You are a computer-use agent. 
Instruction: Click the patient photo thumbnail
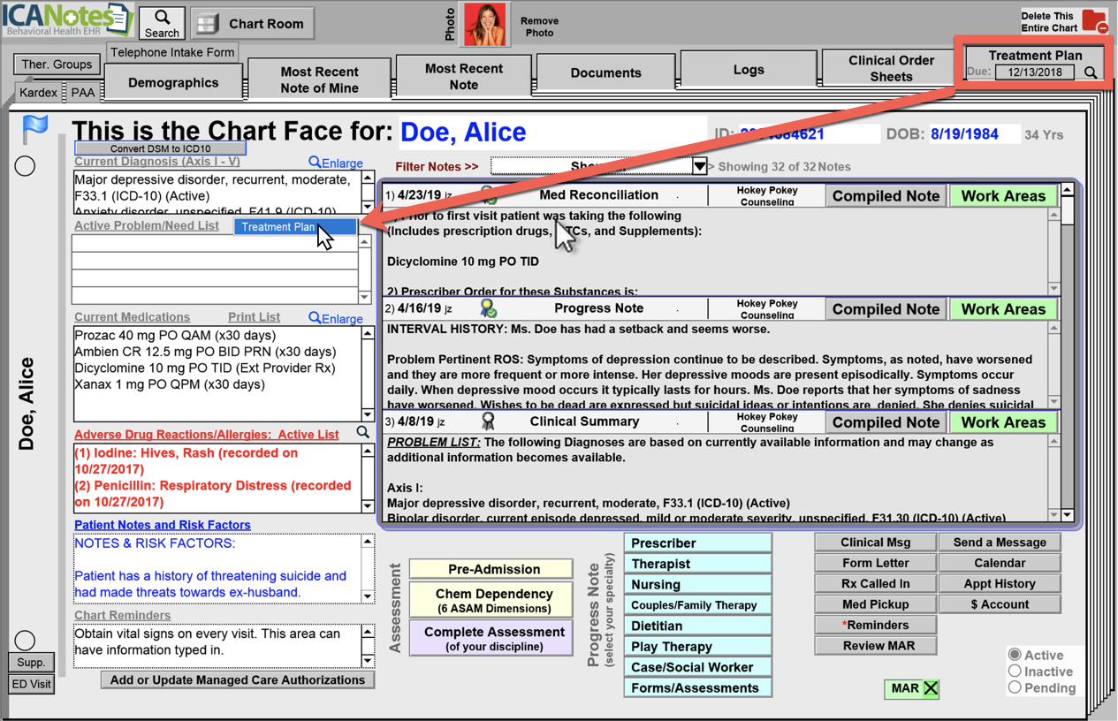[x=485, y=24]
